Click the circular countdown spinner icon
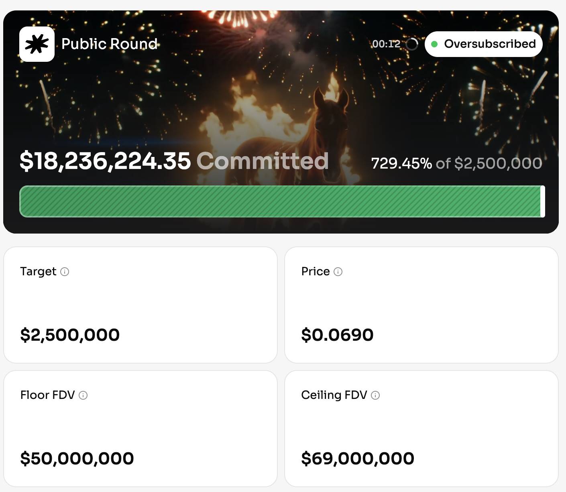 click(412, 44)
